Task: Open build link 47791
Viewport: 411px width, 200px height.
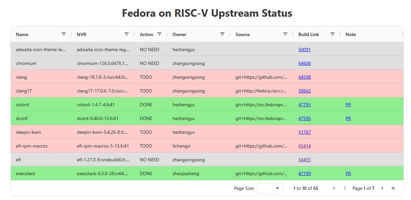Action: tap(304, 105)
